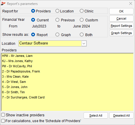The width and height of the screenshot is (135, 125).
Task: Open Graph Settings
Action: [121, 33]
